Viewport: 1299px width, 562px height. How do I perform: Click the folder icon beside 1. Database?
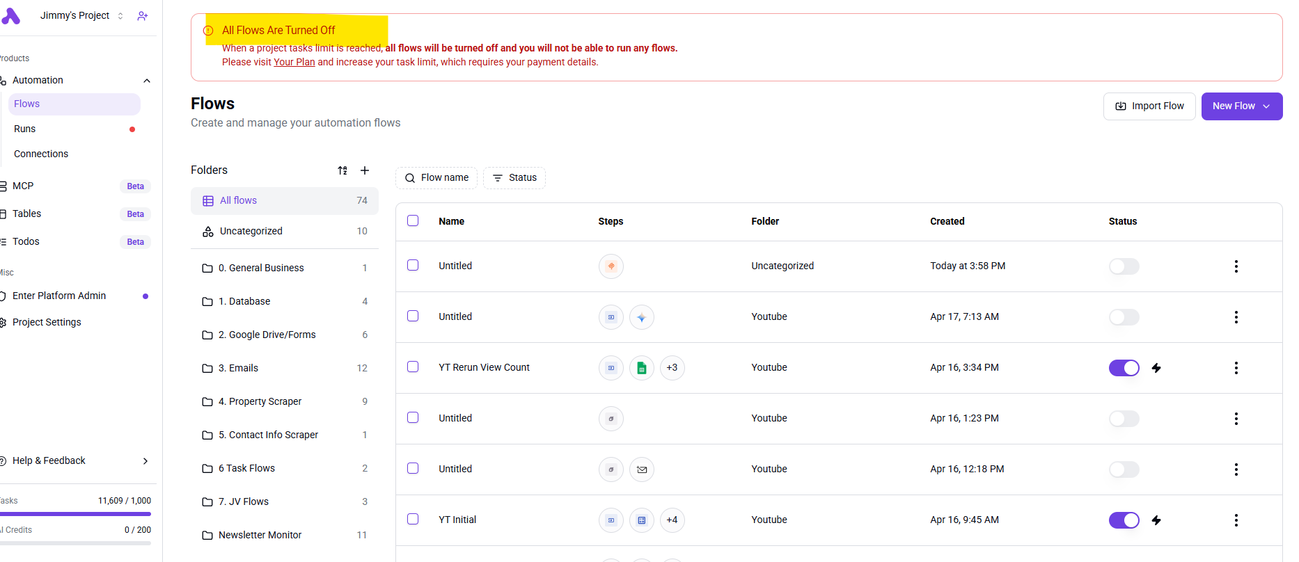(207, 302)
